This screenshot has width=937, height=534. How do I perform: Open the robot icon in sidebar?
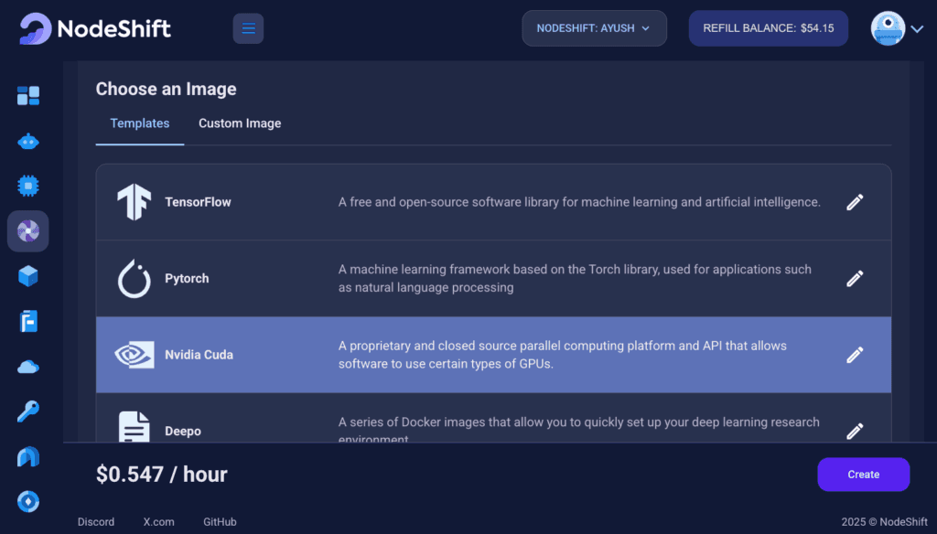click(28, 142)
